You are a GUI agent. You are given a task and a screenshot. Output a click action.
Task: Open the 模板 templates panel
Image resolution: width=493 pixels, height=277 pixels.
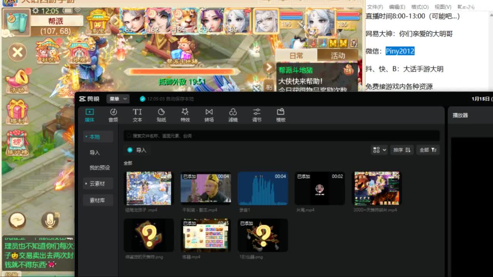point(281,115)
